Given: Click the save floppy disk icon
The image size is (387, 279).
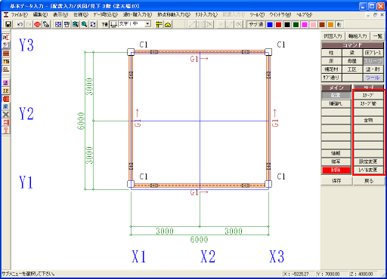Looking at the screenshot, I should [8, 24].
